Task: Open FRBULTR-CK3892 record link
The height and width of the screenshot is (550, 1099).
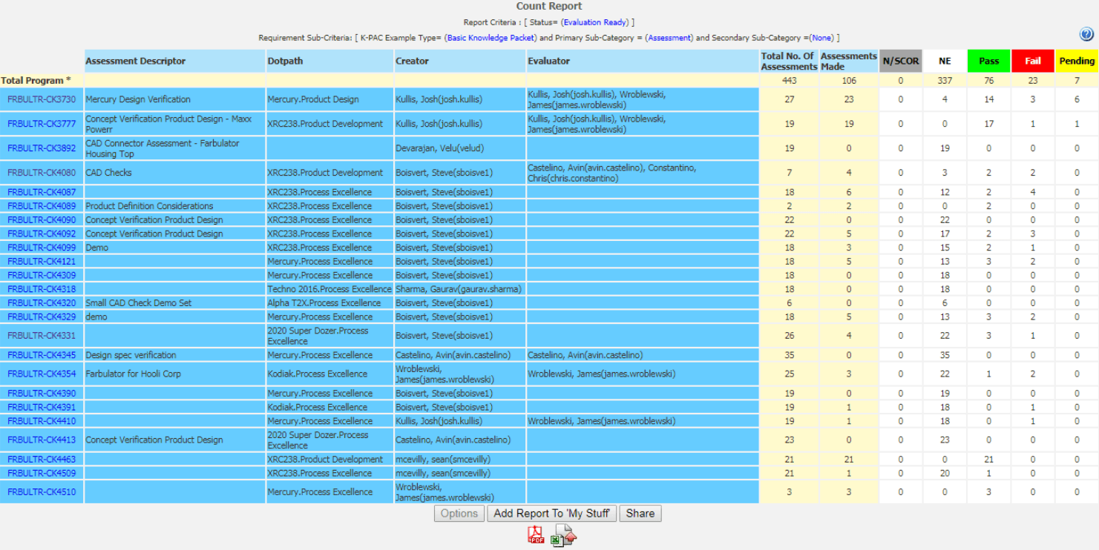Action: tap(42, 148)
